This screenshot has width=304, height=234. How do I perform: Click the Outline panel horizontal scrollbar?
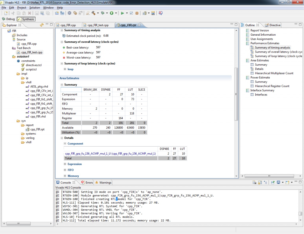click(x=269, y=176)
